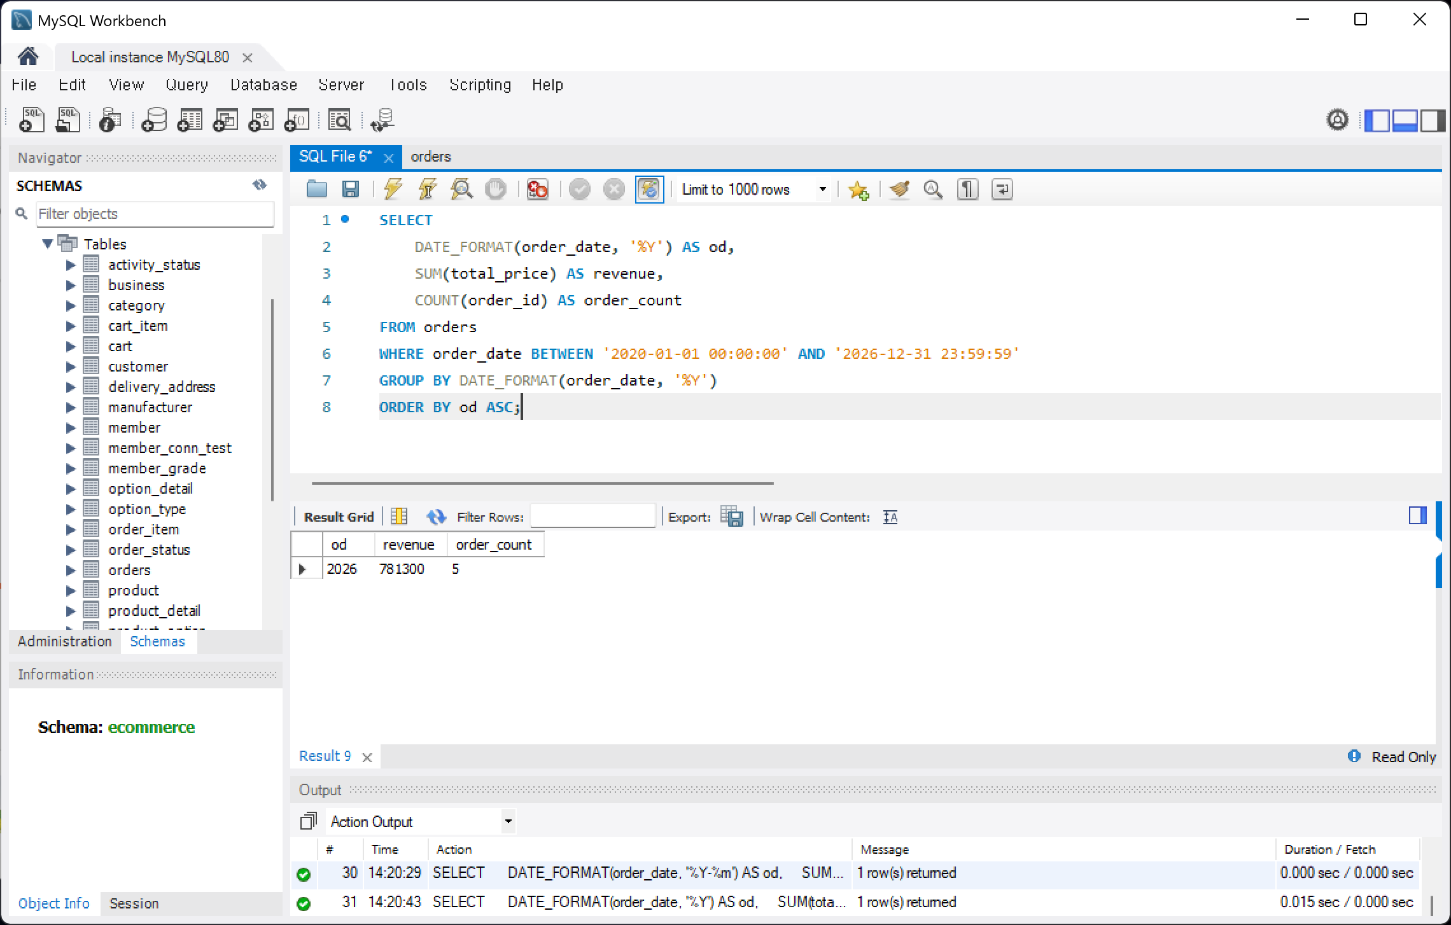
Task: Click the editor horizontal scrollbar
Action: 542,483
